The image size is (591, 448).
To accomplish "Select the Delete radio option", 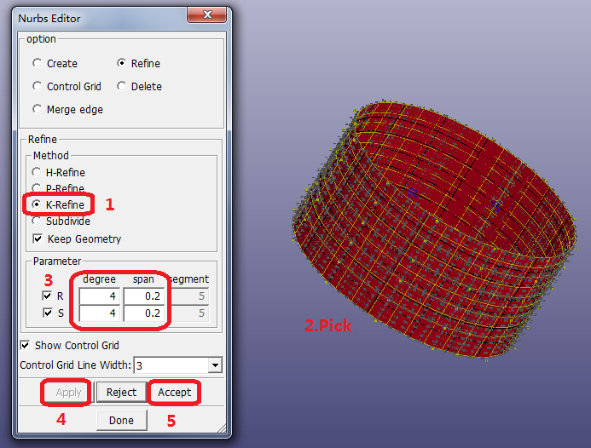I will point(122,86).
